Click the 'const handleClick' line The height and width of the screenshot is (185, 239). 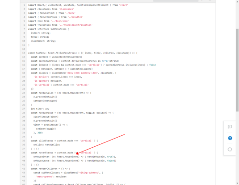pyautogui.click(x=61, y=93)
